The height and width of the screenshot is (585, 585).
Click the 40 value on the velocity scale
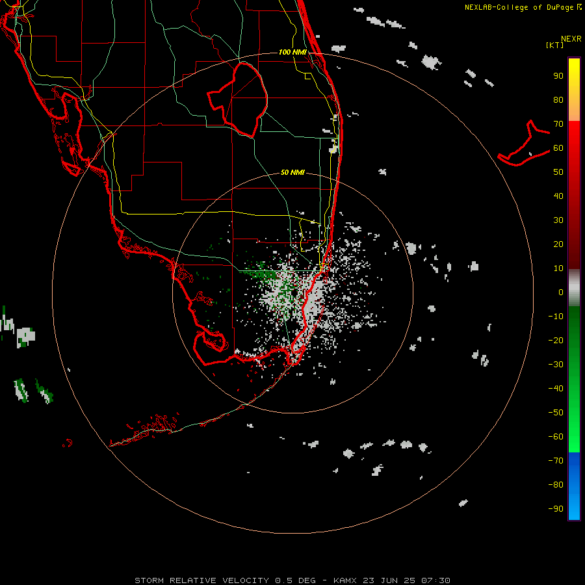[558, 196]
